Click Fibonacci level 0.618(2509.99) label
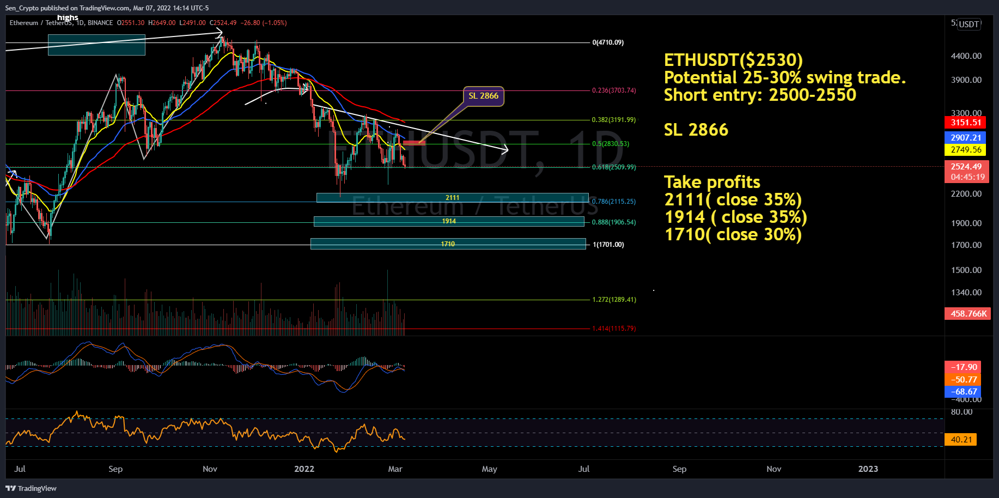This screenshot has height=498, width=999. (x=614, y=167)
